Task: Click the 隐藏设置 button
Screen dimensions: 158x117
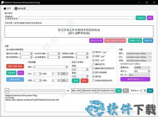Action: (x=148, y=41)
